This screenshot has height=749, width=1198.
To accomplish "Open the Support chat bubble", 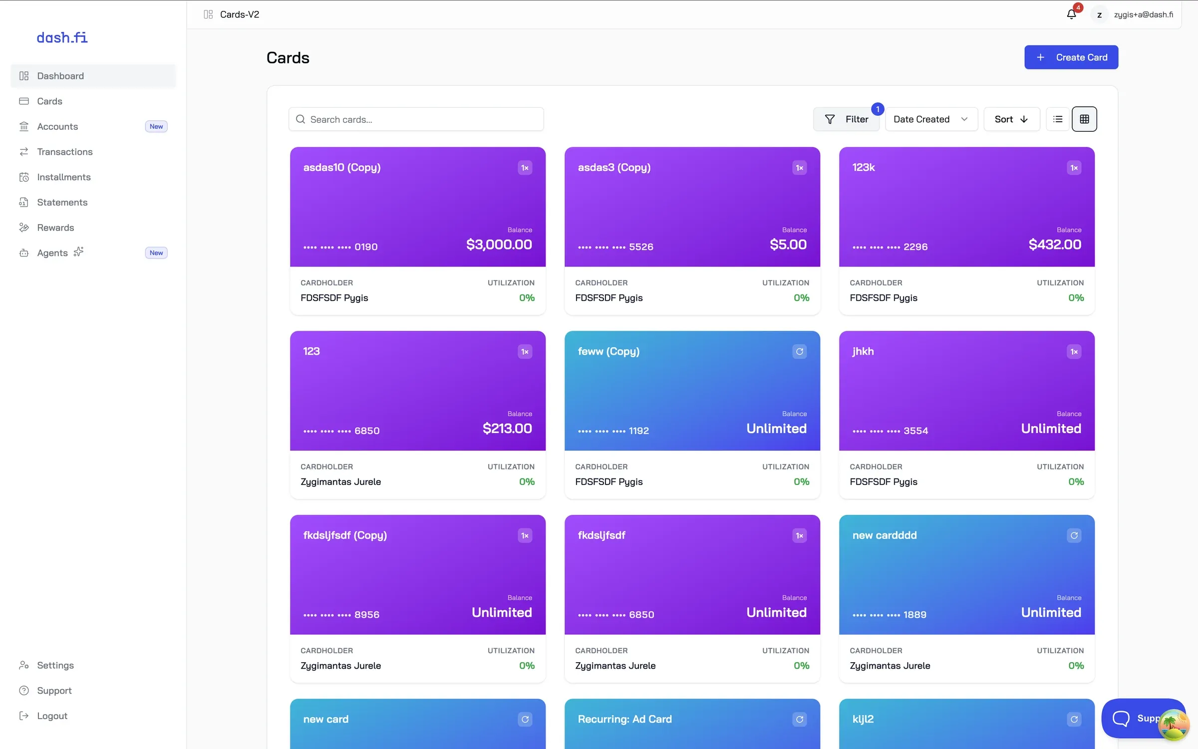I will coord(1143,718).
